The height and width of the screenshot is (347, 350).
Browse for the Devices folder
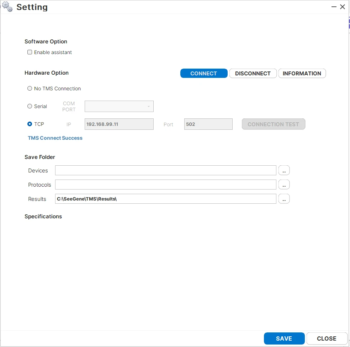[x=284, y=171]
